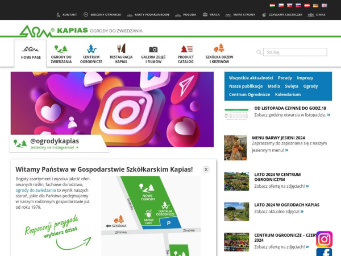This screenshot has height=256, width=341.
Task: Follow inline ogrody do zwiedzania text link
Action: [x=36, y=190]
